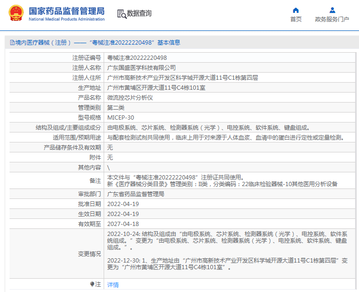Select the 备注 remark text
The height and width of the screenshot is (292, 359).
[x=222, y=180]
